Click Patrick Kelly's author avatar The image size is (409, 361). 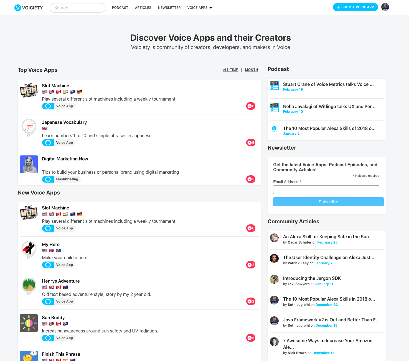(274, 258)
